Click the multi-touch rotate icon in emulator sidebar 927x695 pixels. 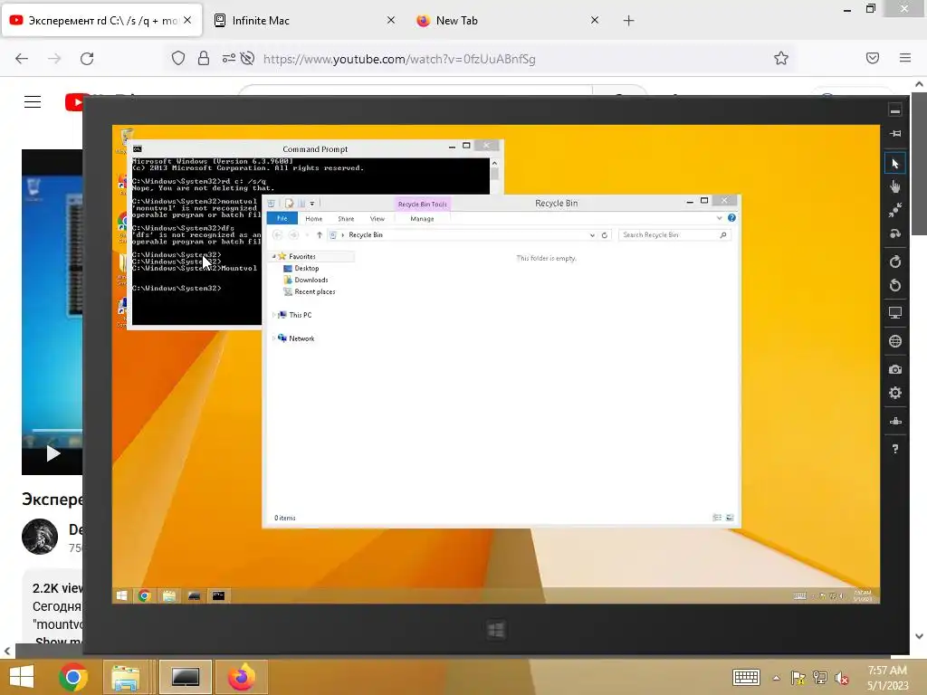point(895,234)
